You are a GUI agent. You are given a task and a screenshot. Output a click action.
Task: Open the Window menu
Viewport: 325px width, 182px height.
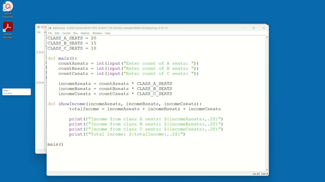[97, 33]
